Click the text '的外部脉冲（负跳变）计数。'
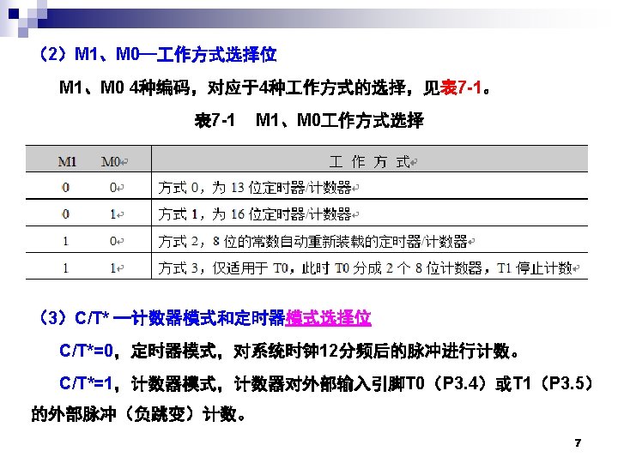 pyautogui.click(x=138, y=414)
